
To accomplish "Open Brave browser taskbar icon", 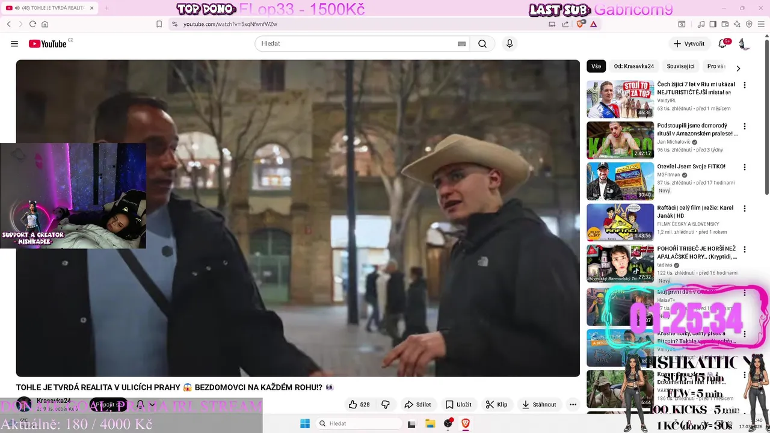I will point(465,423).
